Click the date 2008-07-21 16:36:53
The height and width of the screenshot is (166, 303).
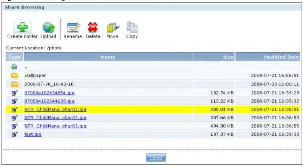point(275,118)
